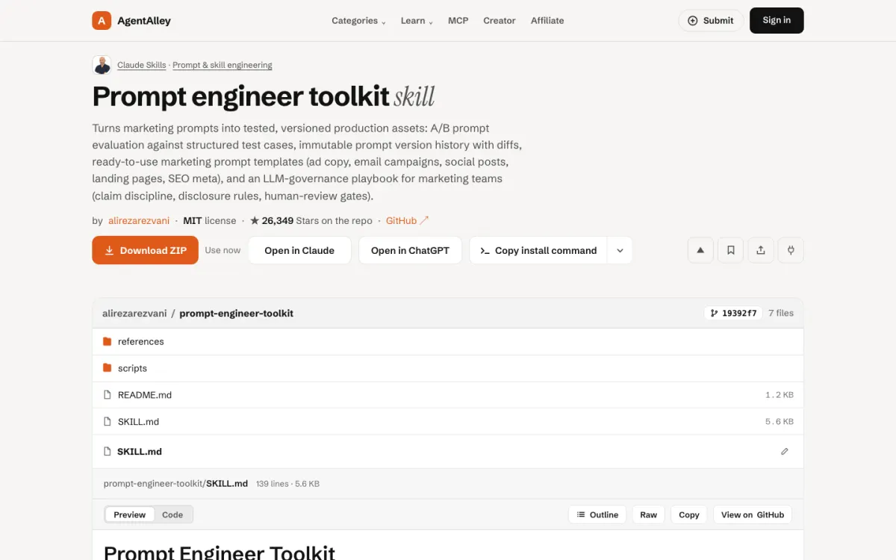
Task: Open the Categories dropdown menu
Action: (358, 21)
